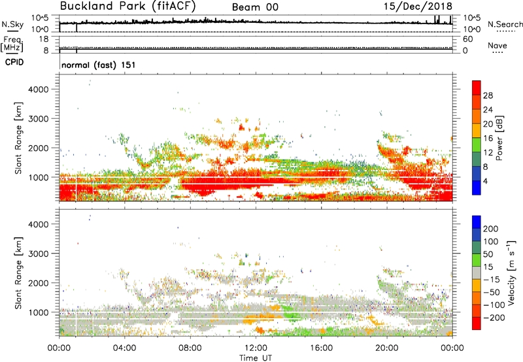Viewport: 523px width, 362px height.
Task: Click the '-100' velocity tick label
Action: click(x=494, y=305)
